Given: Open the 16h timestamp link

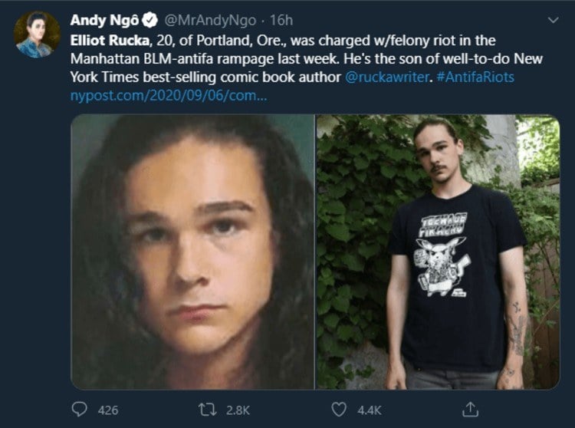Looking at the screenshot, I should [281, 20].
